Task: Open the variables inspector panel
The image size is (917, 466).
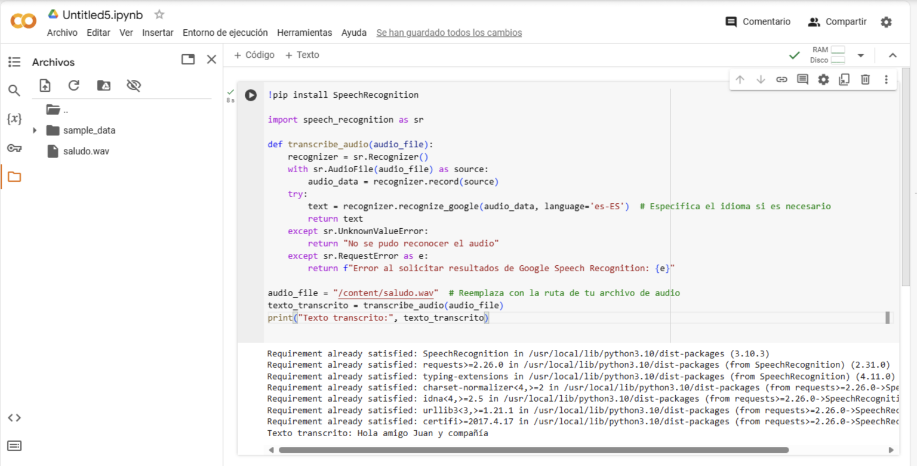Action: coord(13,119)
